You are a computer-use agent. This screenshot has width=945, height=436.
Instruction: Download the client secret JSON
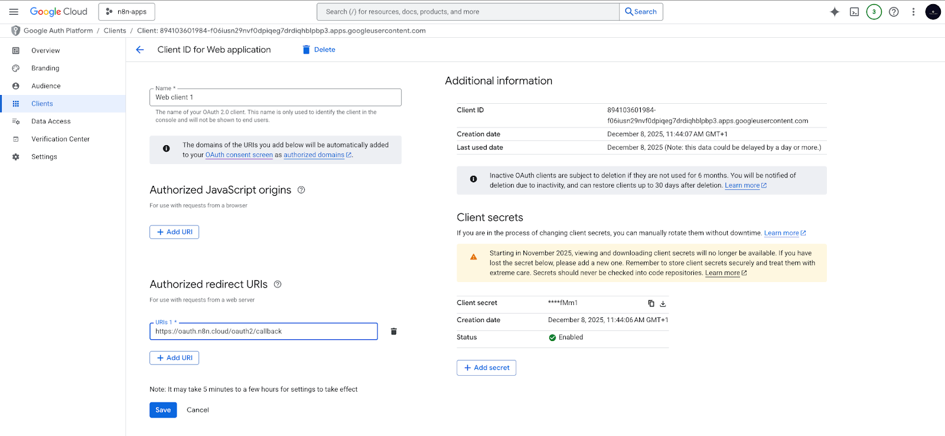click(663, 303)
